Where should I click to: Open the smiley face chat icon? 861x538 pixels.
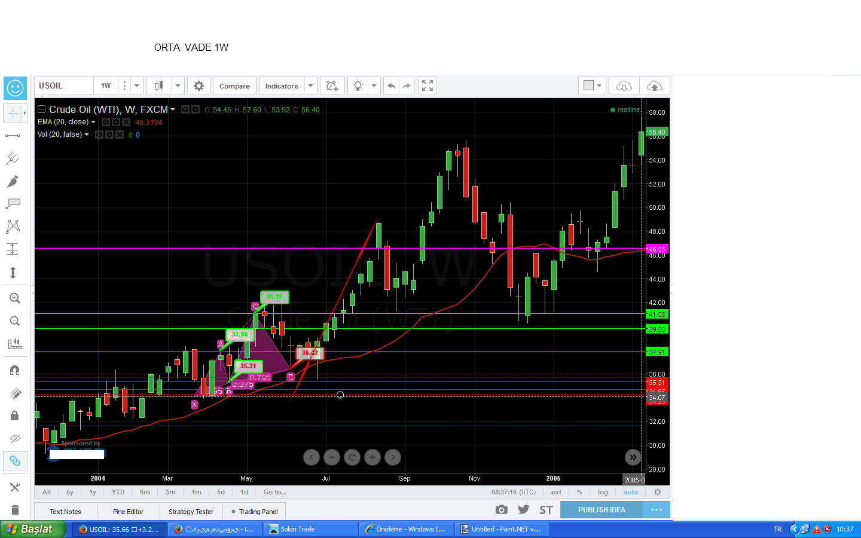click(15, 88)
